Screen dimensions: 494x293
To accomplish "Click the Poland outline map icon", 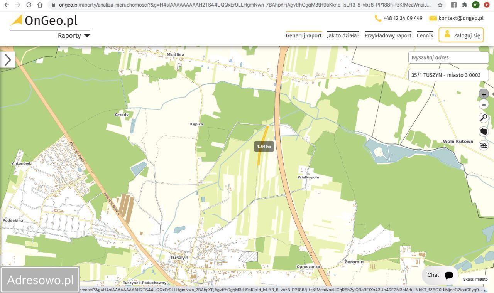I will 484,131.
